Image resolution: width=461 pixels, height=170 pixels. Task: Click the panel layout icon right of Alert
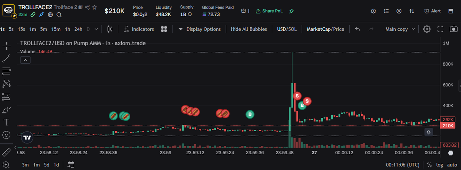(x=451, y=11)
